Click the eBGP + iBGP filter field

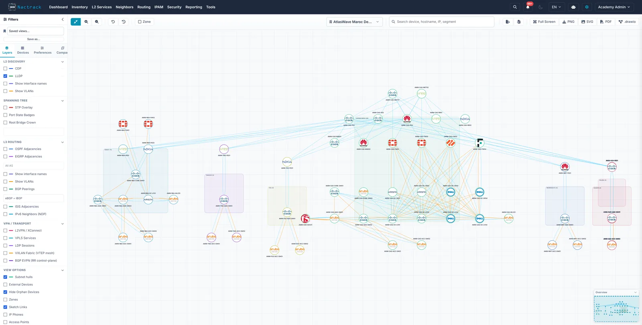click(x=34, y=198)
